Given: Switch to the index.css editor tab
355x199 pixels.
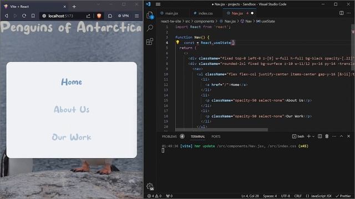Looking at the screenshot, I should (203, 13).
